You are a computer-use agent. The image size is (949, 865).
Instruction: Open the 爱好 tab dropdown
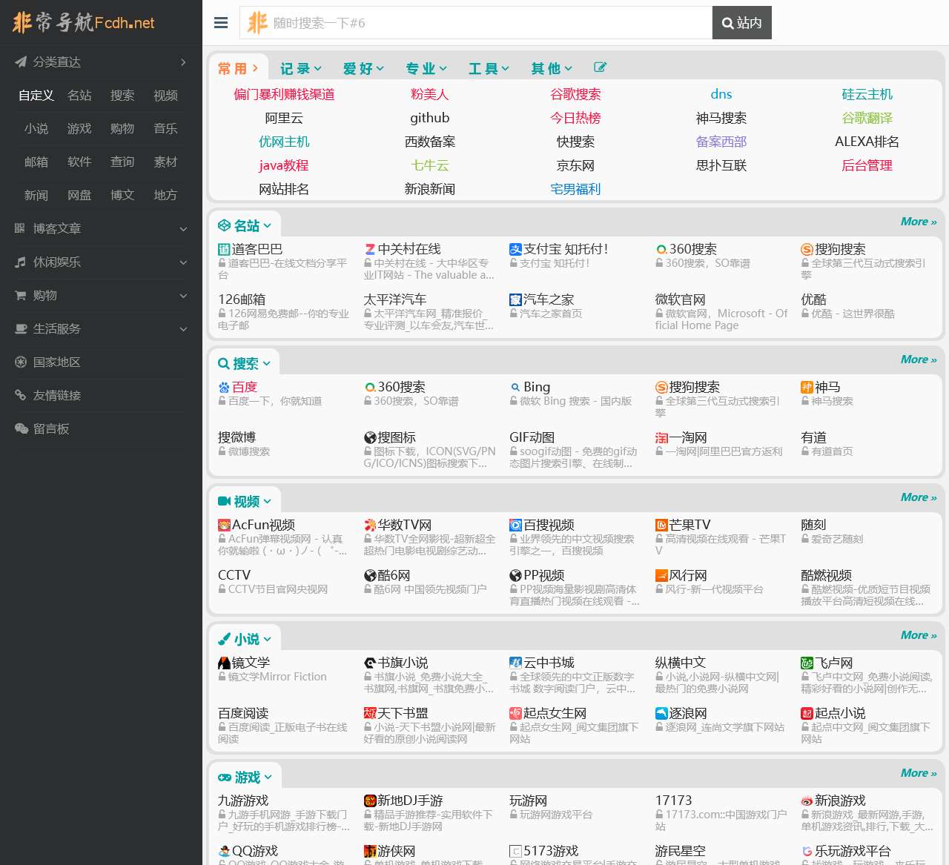(x=363, y=68)
